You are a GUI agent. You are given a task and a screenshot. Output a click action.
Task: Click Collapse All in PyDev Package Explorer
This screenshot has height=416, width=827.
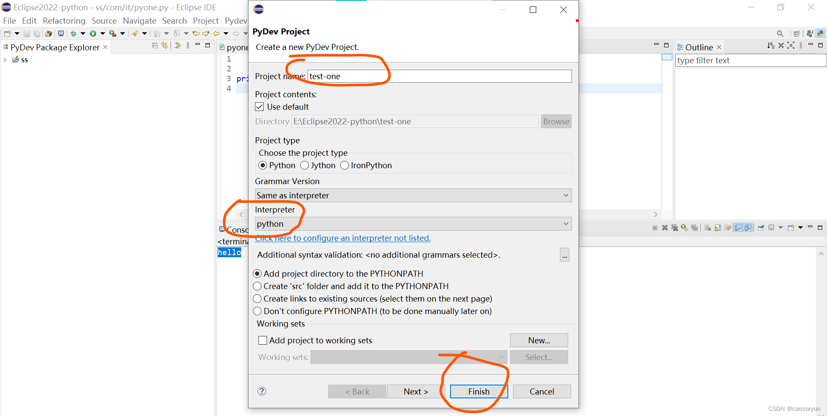pos(155,46)
